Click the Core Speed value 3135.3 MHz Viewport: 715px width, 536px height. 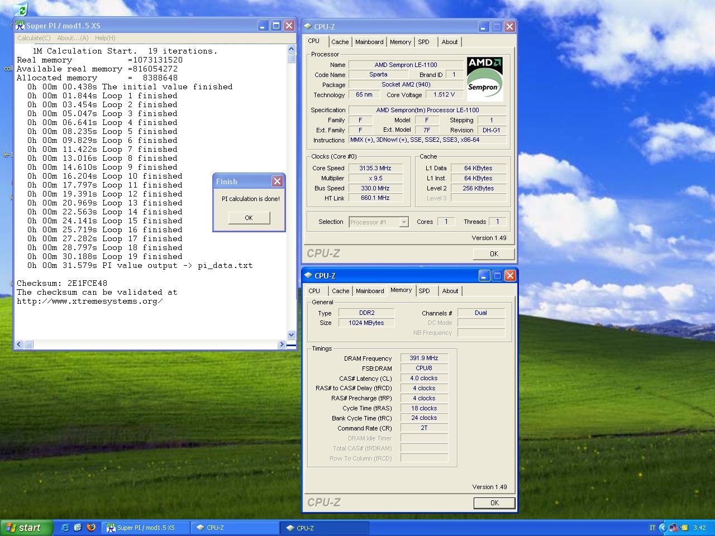click(375, 168)
